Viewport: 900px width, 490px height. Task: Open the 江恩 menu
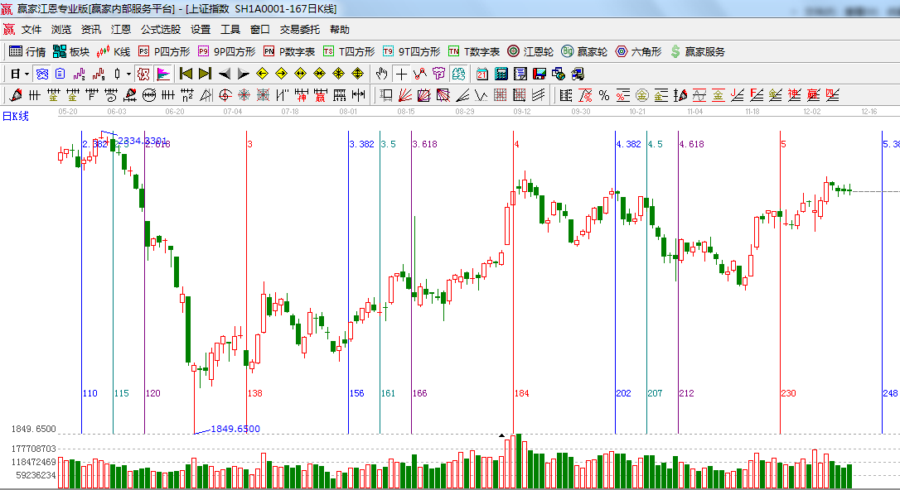(x=121, y=29)
